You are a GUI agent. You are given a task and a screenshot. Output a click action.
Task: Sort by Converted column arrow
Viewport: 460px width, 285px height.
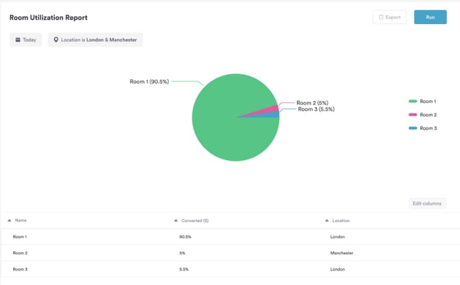point(176,220)
